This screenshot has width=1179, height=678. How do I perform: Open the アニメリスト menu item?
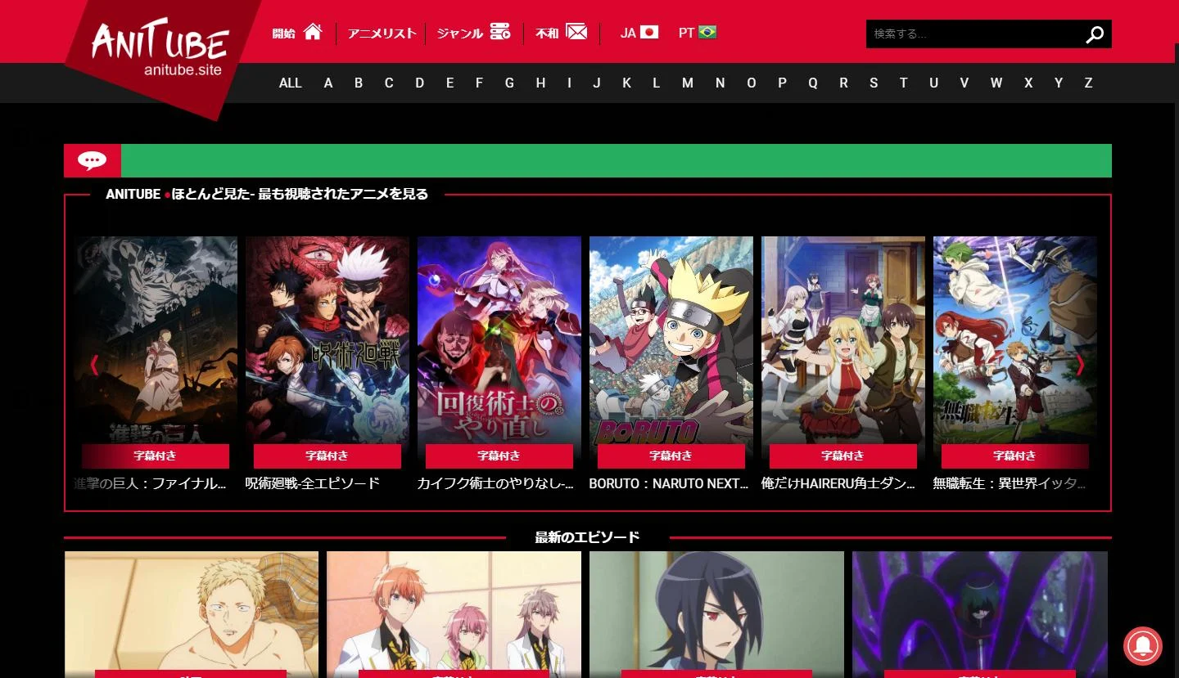pyautogui.click(x=382, y=34)
